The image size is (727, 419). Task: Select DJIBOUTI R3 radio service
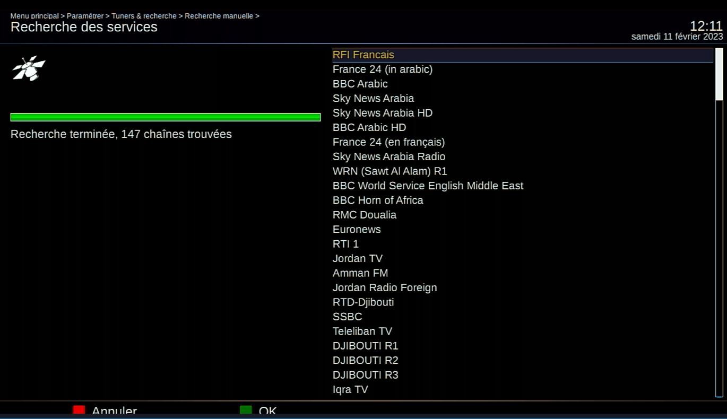coord(523,375)
